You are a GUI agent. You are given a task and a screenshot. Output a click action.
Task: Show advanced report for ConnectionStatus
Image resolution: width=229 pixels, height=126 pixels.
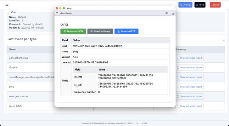[x=189, y=58]
